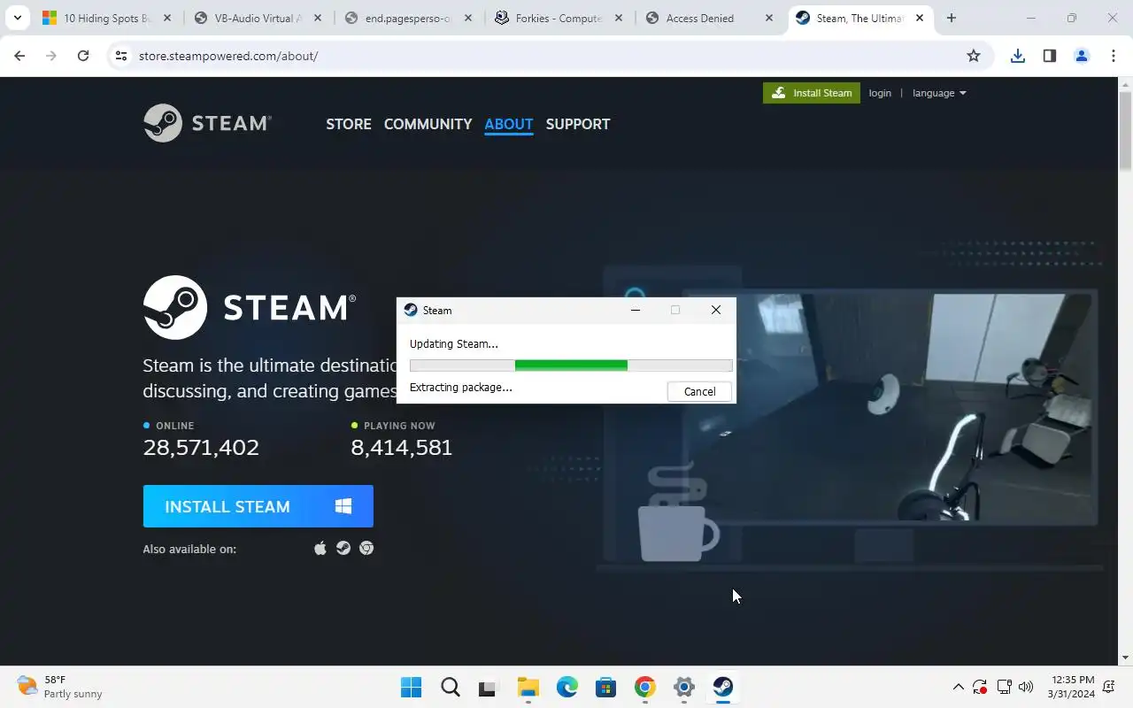Open clock and date in tray
Image resolution: width=1133 pixels, height=708 pixels.
point(1071,687)
